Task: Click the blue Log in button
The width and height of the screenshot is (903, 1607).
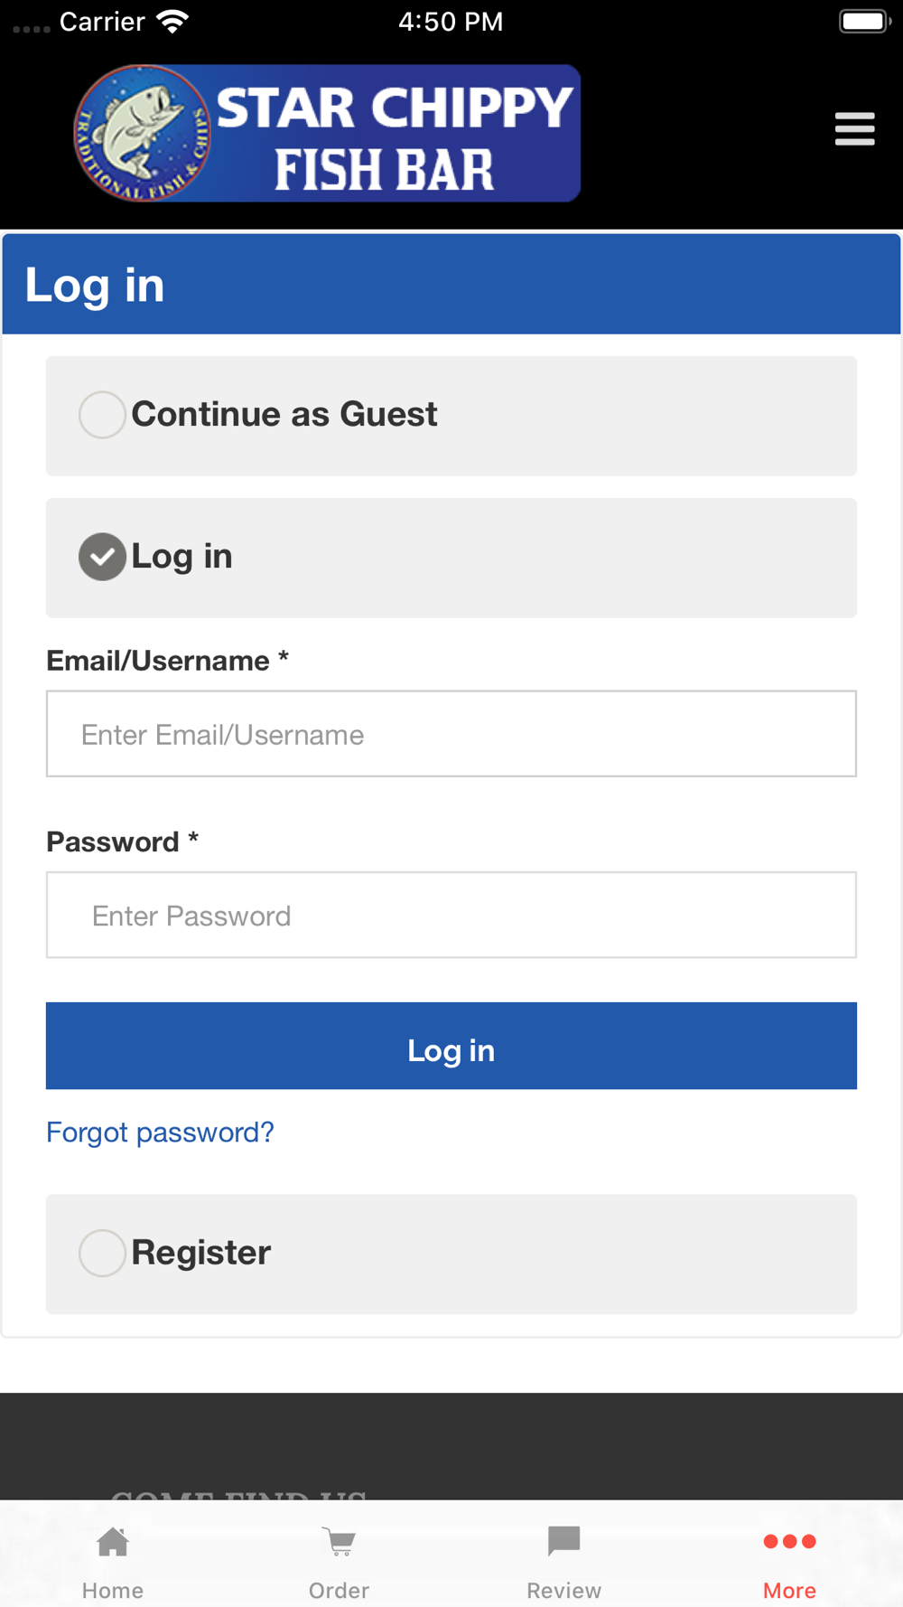Action: (x=451, y=1046)
